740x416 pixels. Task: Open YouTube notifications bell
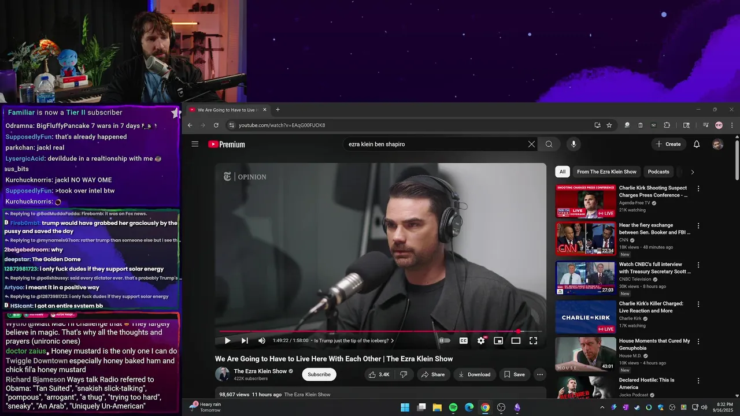click(x=697, y=144)
